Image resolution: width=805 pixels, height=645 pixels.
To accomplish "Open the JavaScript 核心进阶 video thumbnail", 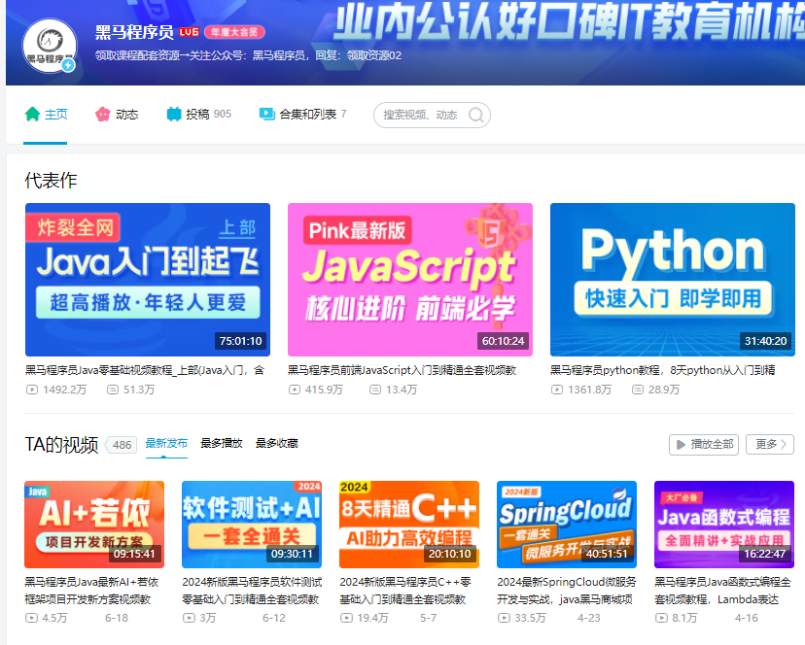I will [x=409, y=280].
